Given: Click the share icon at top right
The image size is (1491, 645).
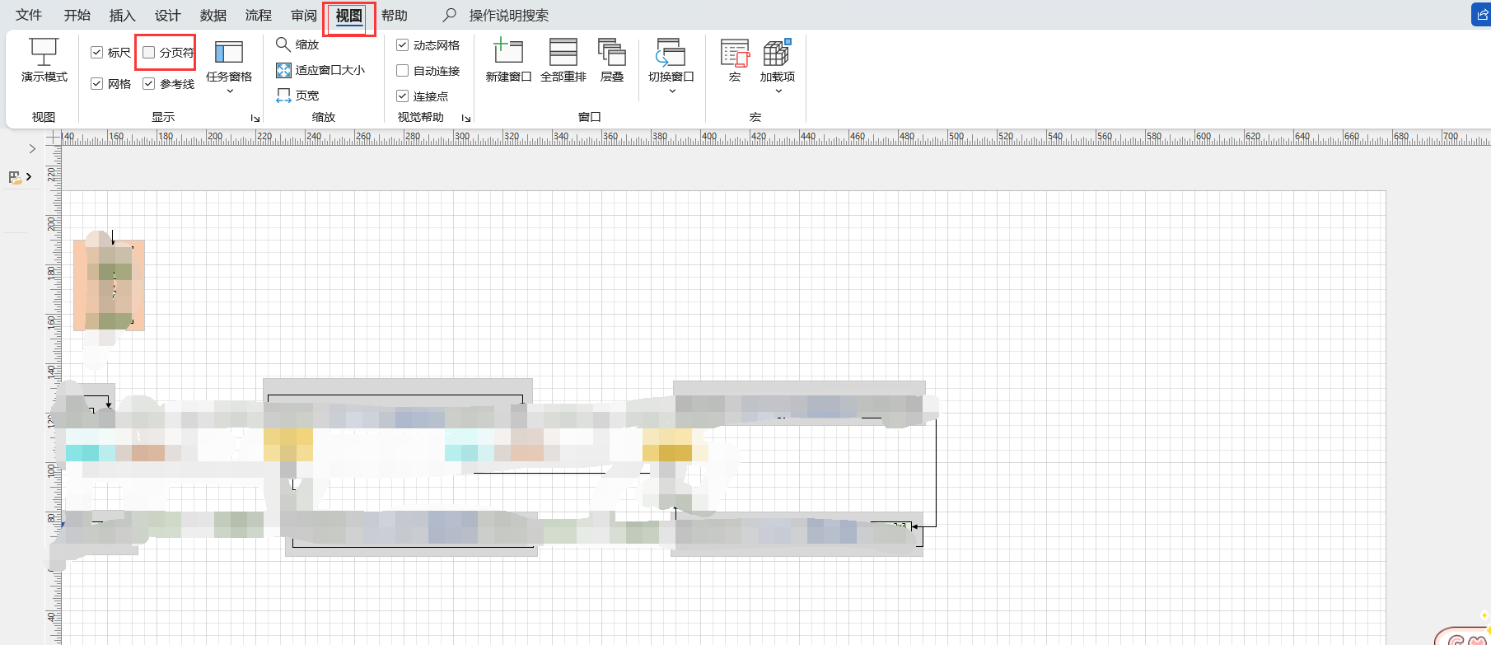Looking at the screenshot, I should click(x=1482, y=15).
